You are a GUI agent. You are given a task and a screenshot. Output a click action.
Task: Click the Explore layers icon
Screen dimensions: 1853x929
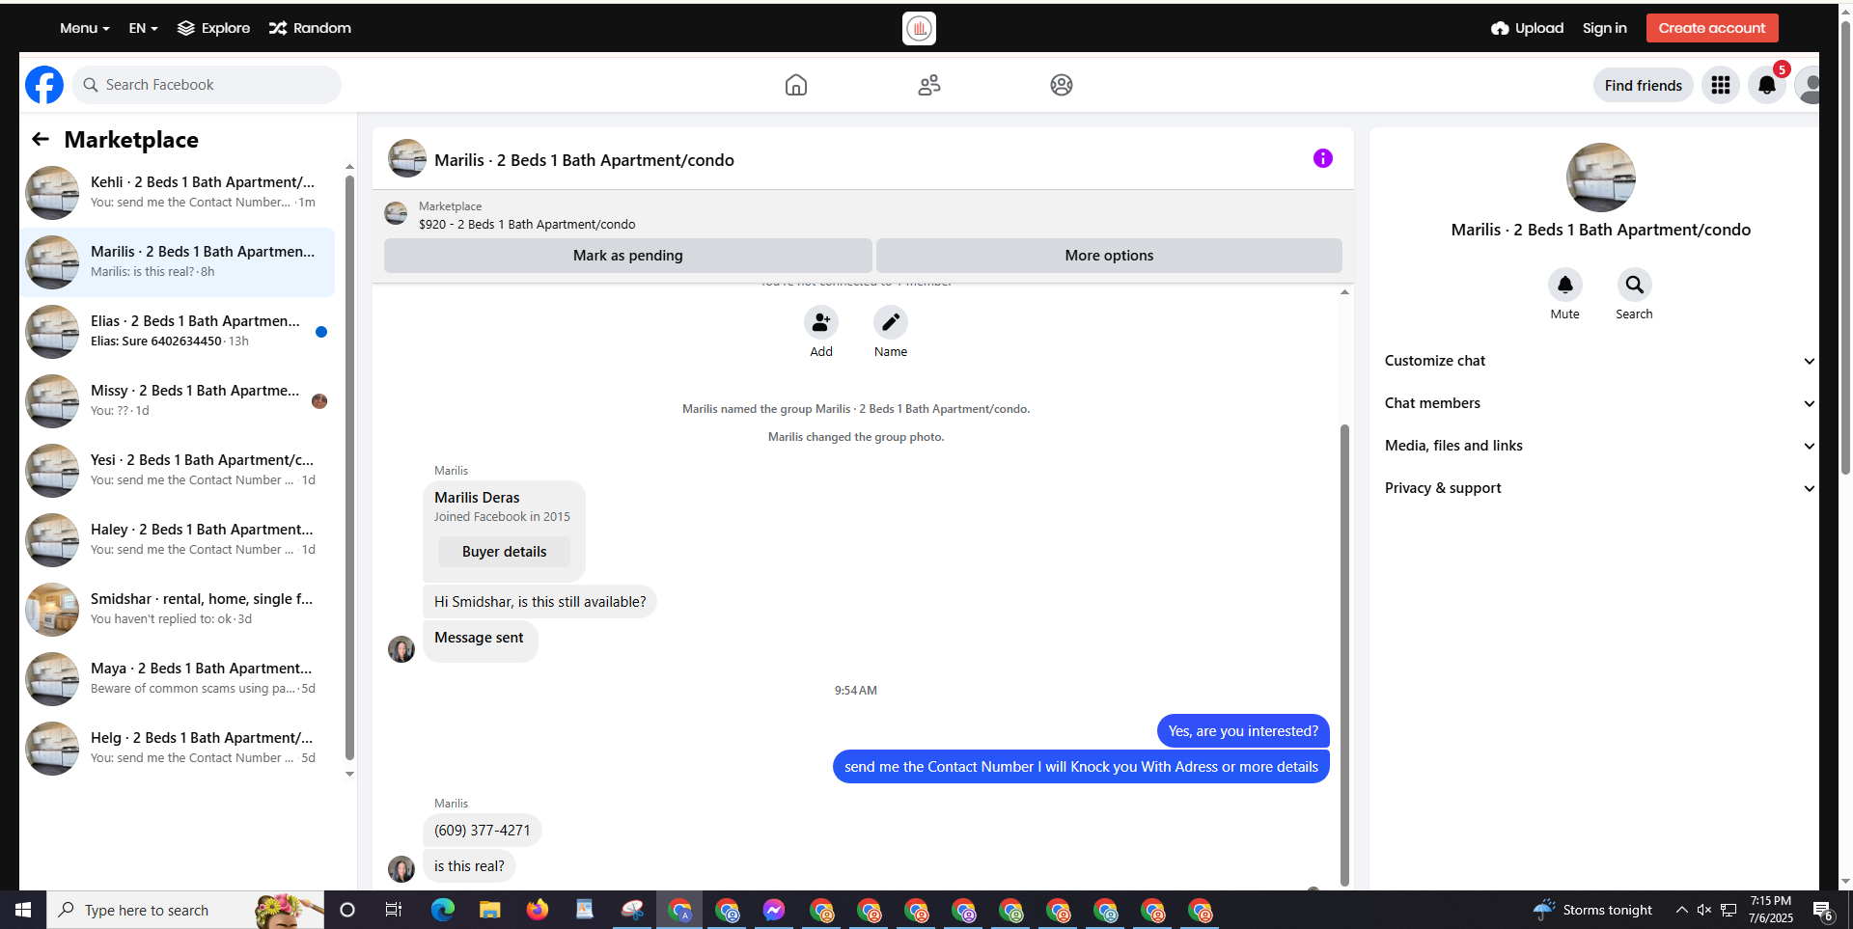pyautogui.click(x=186, y=28)
